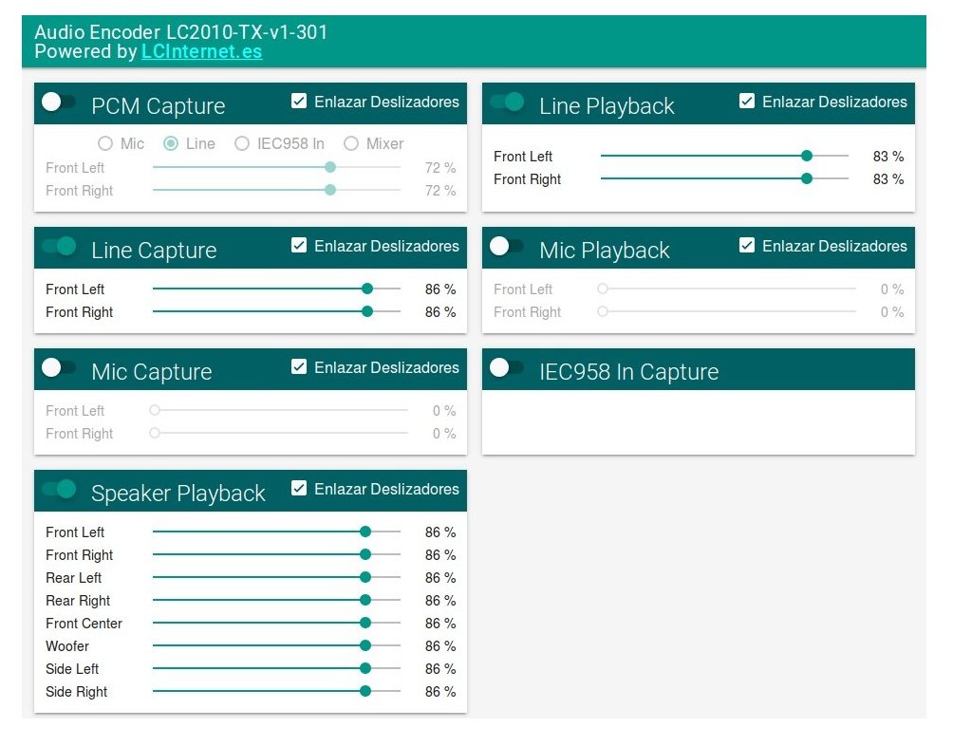
Task: Click the Speaker Playback Woofer slider handle
Action: tap(365, 645)
